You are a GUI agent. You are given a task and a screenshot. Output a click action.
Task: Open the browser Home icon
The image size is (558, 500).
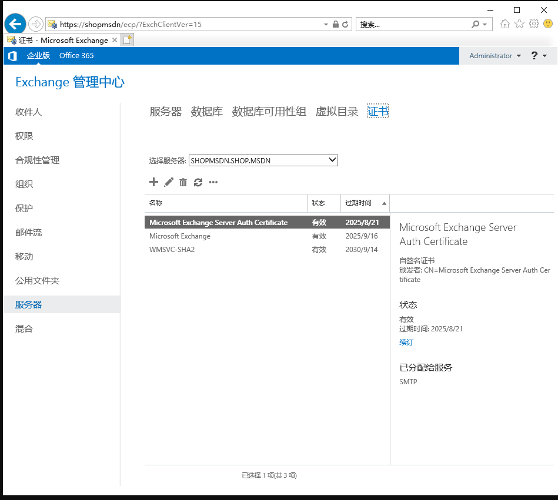click(504, 24)
